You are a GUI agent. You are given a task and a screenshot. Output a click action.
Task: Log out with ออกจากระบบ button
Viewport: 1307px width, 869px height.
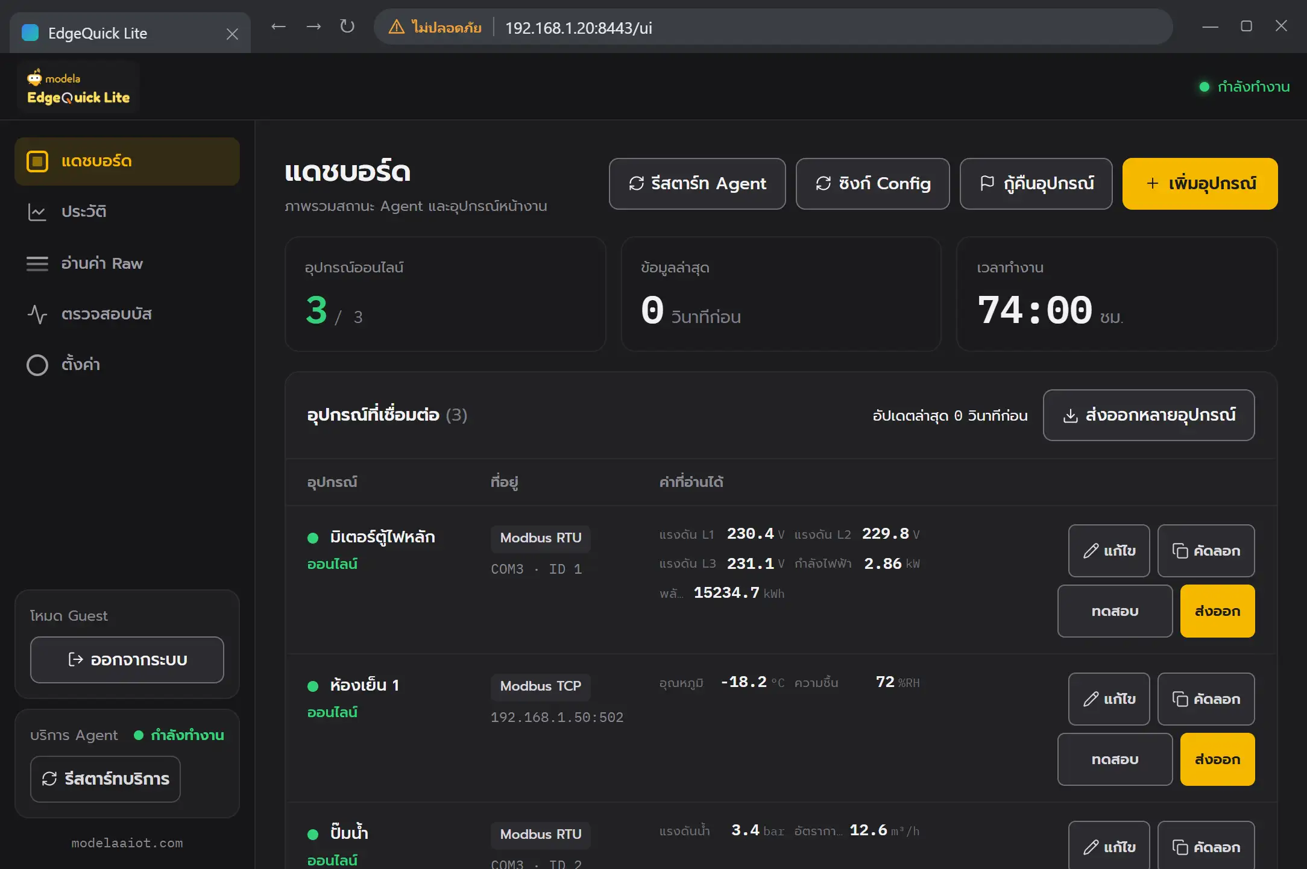point(127,660)
